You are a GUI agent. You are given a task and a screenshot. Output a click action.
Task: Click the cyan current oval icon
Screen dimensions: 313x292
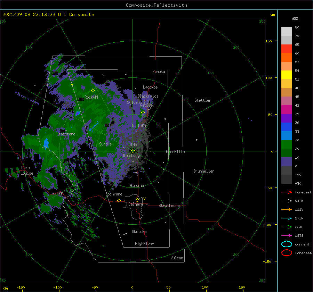point(287,244)
